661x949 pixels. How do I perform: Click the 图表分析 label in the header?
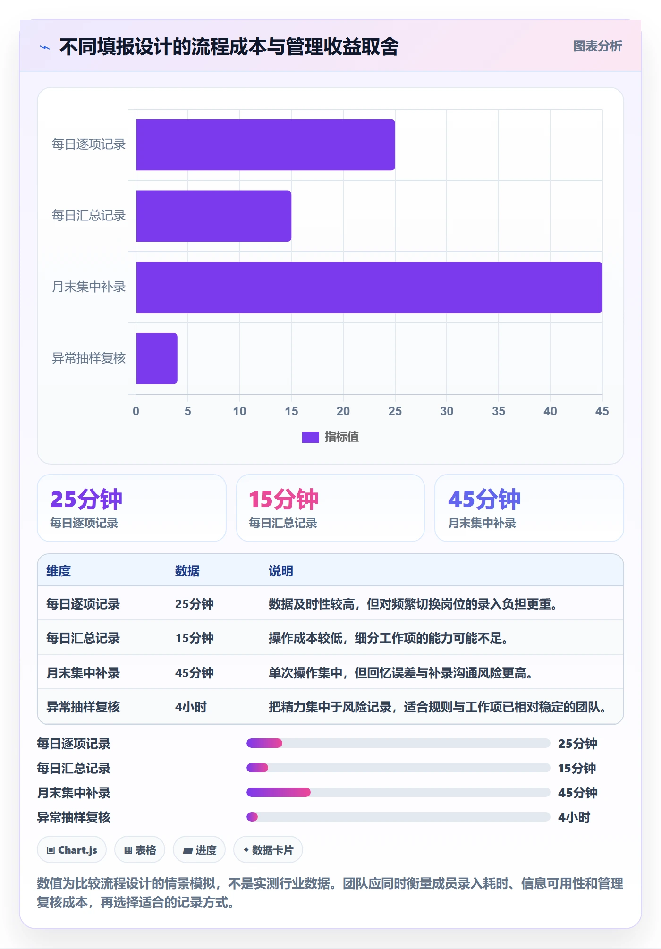pos(597,46)
